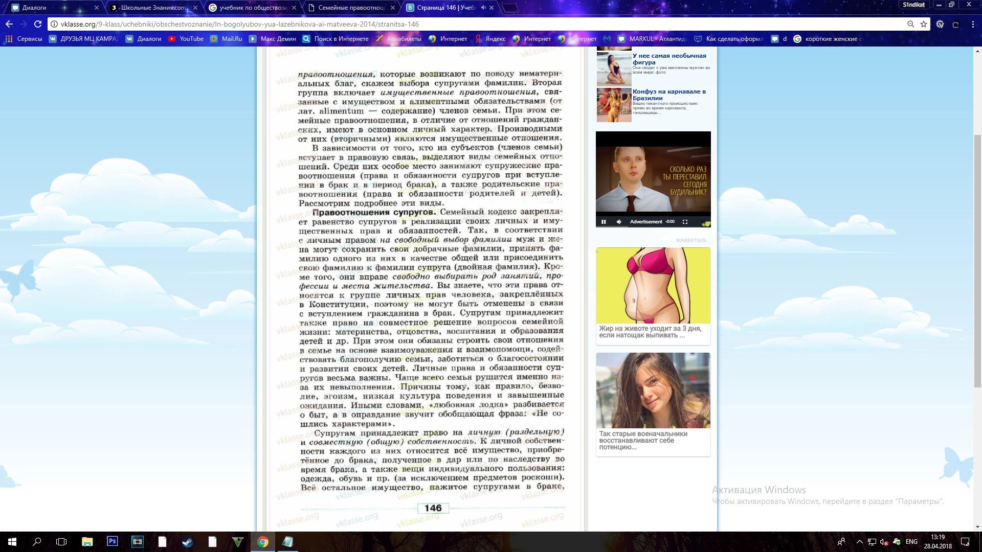Pause the advertisement video
This screenshot has height=552, width=982.
(604, 222)
